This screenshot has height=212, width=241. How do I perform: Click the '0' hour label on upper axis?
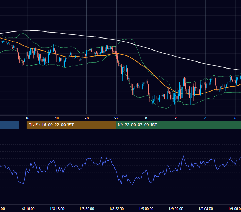(146, 118)
